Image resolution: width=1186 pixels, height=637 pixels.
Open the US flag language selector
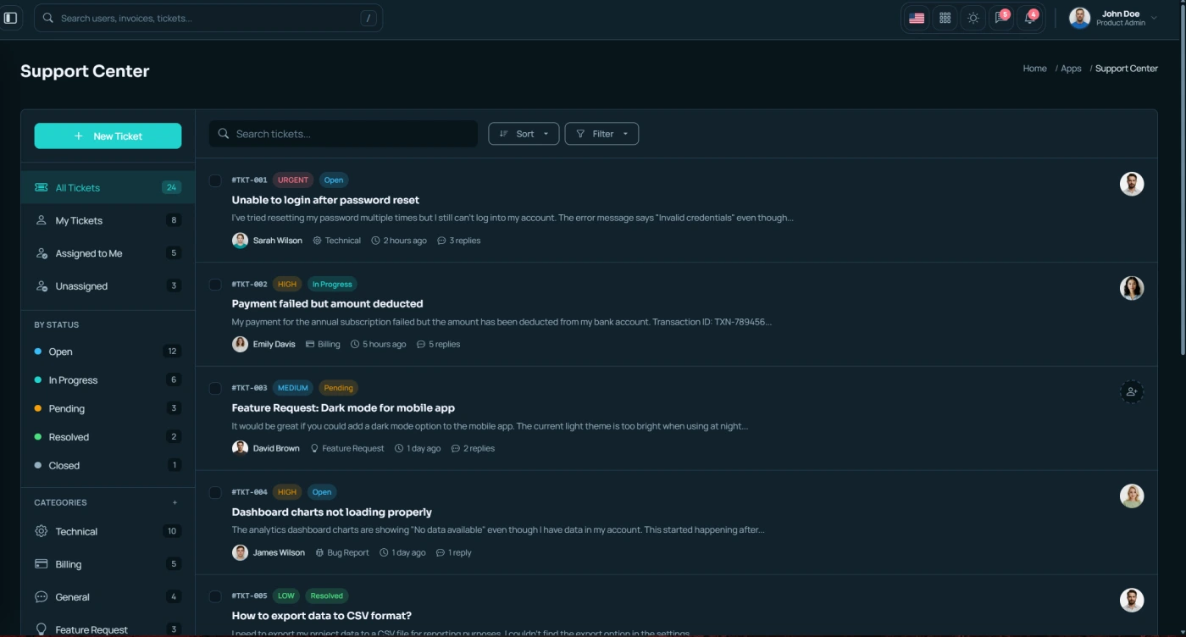[x=917, y=18]
